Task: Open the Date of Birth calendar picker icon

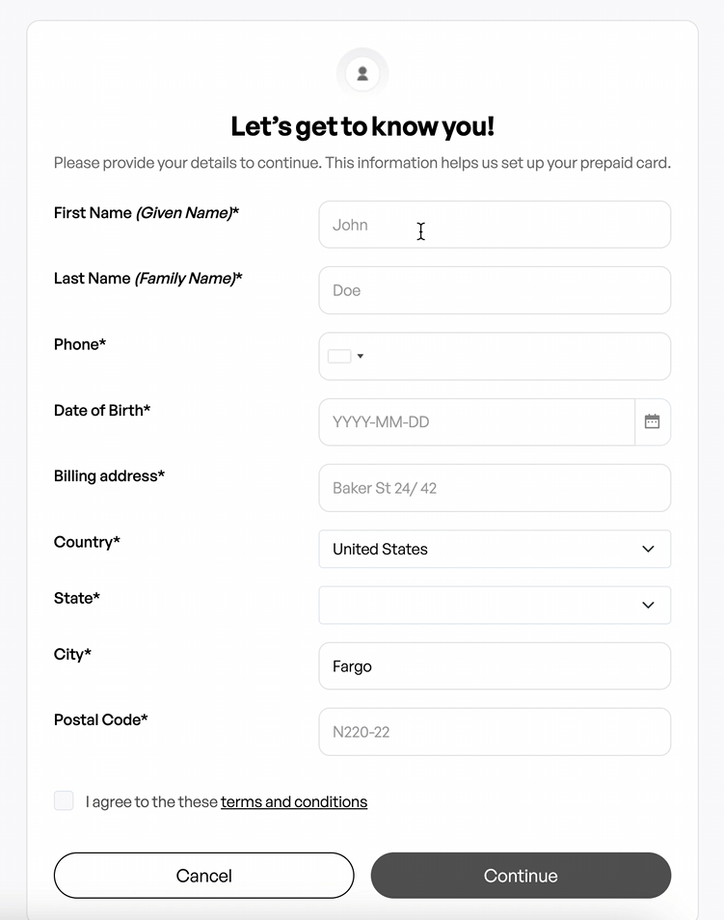Action: click(x=653, y=422)
